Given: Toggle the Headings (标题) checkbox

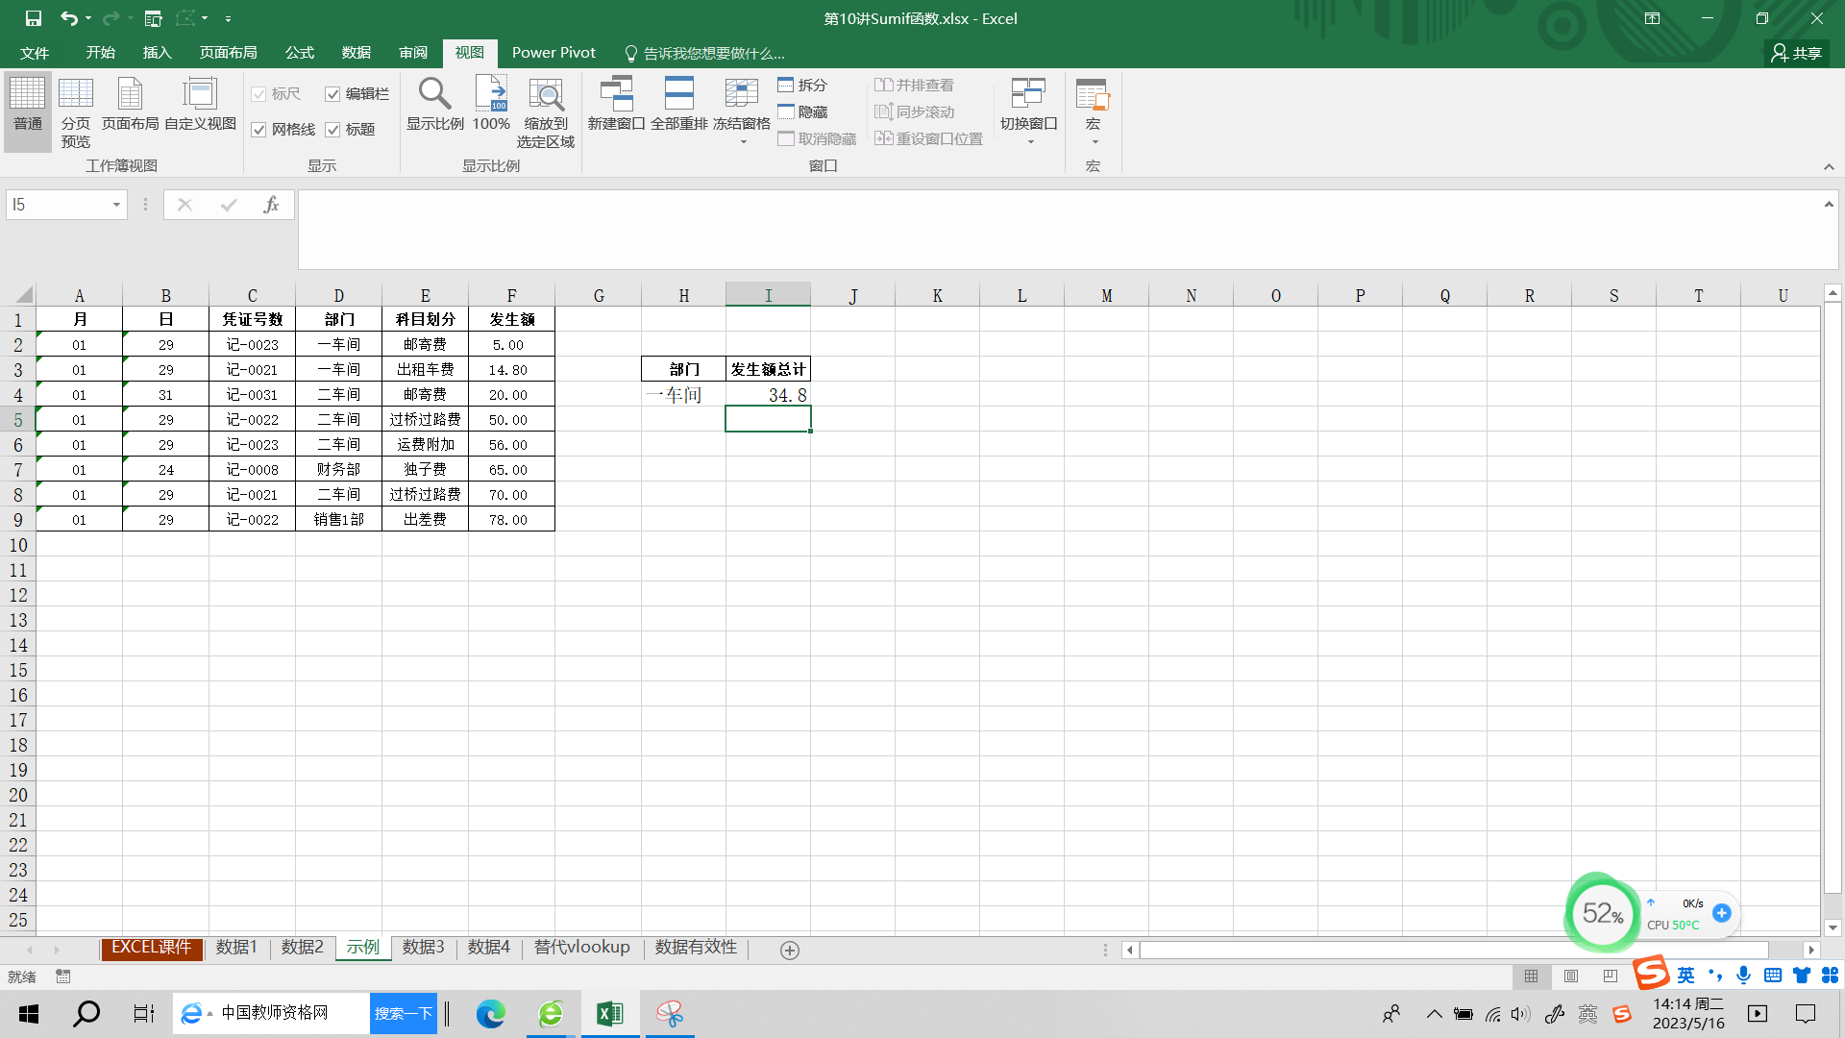Looking at the screenshot, I should point(332,130).
